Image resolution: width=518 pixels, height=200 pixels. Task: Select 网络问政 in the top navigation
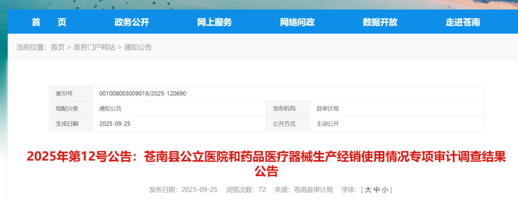(297, 22)
